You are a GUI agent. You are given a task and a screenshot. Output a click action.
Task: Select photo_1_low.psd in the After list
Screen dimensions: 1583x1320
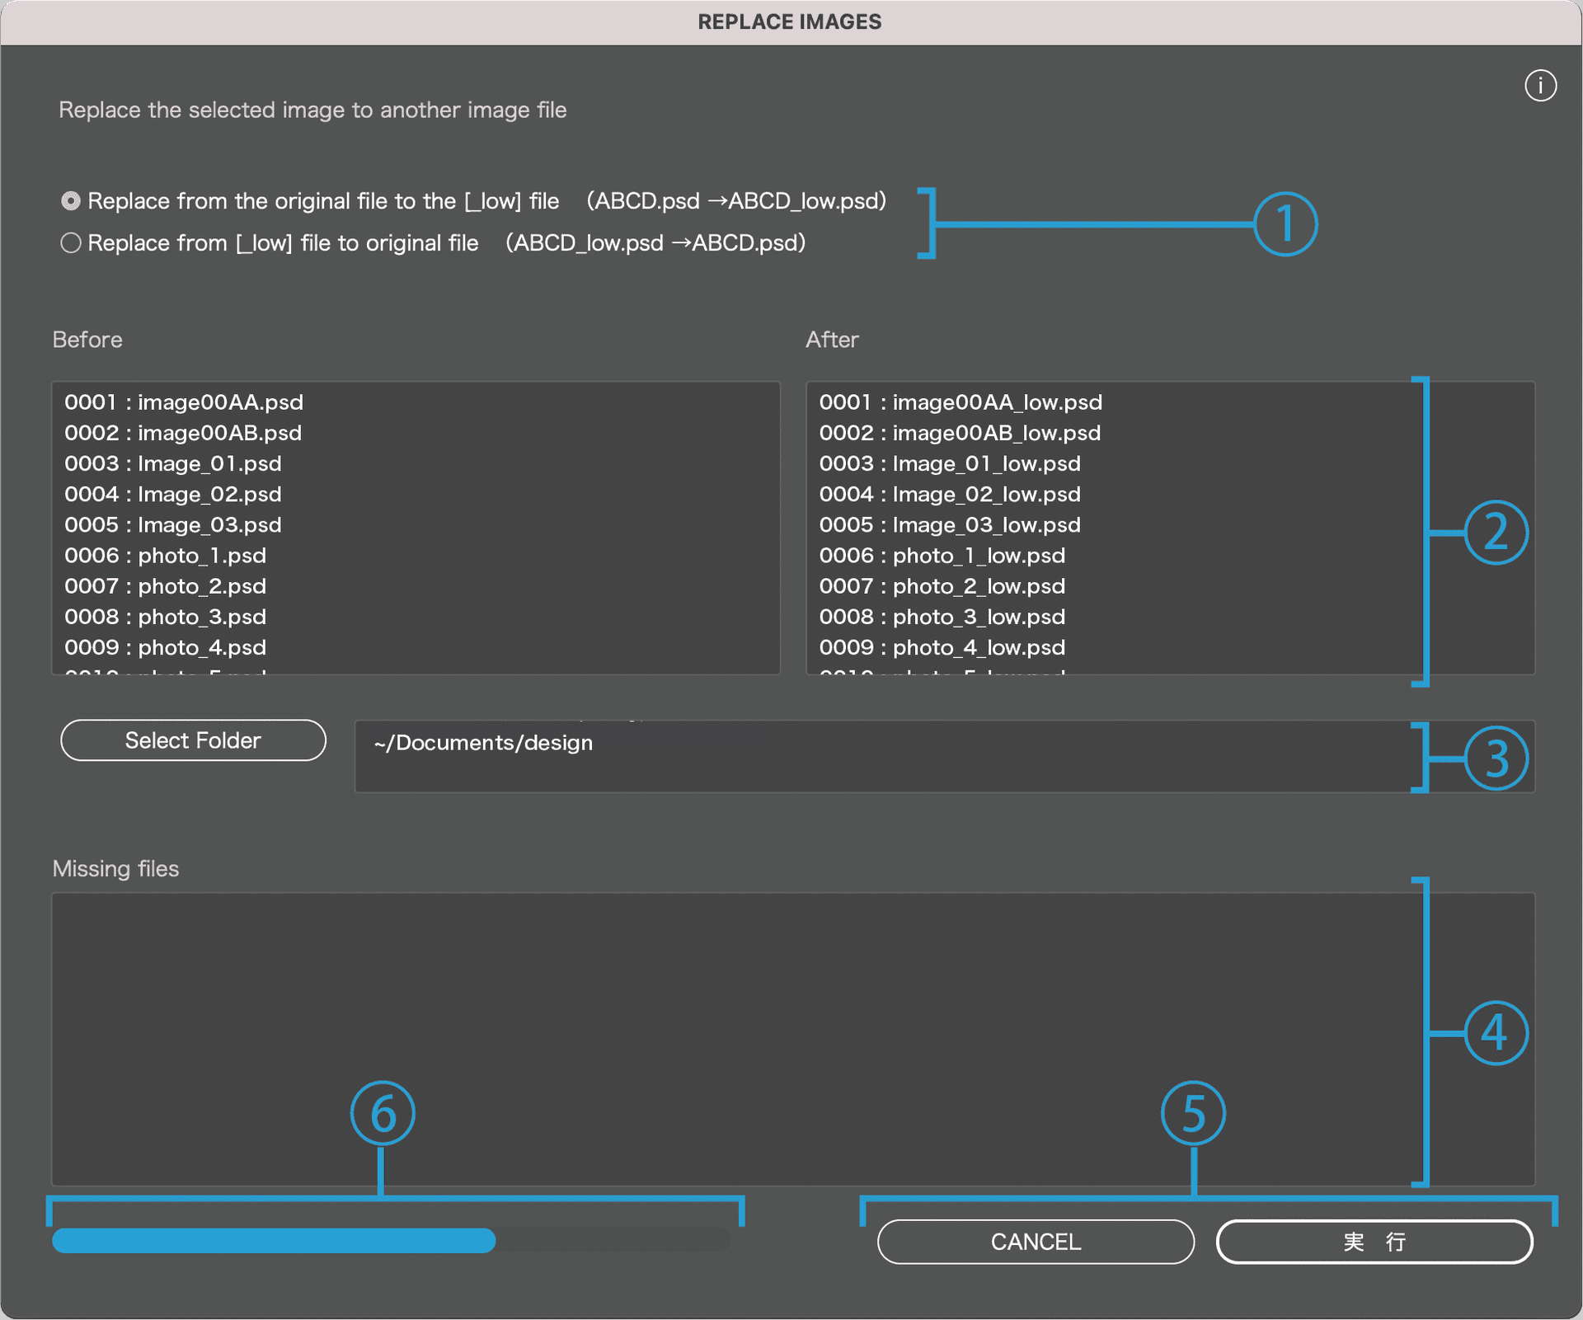pyautogui.click(x=942, y=556)
